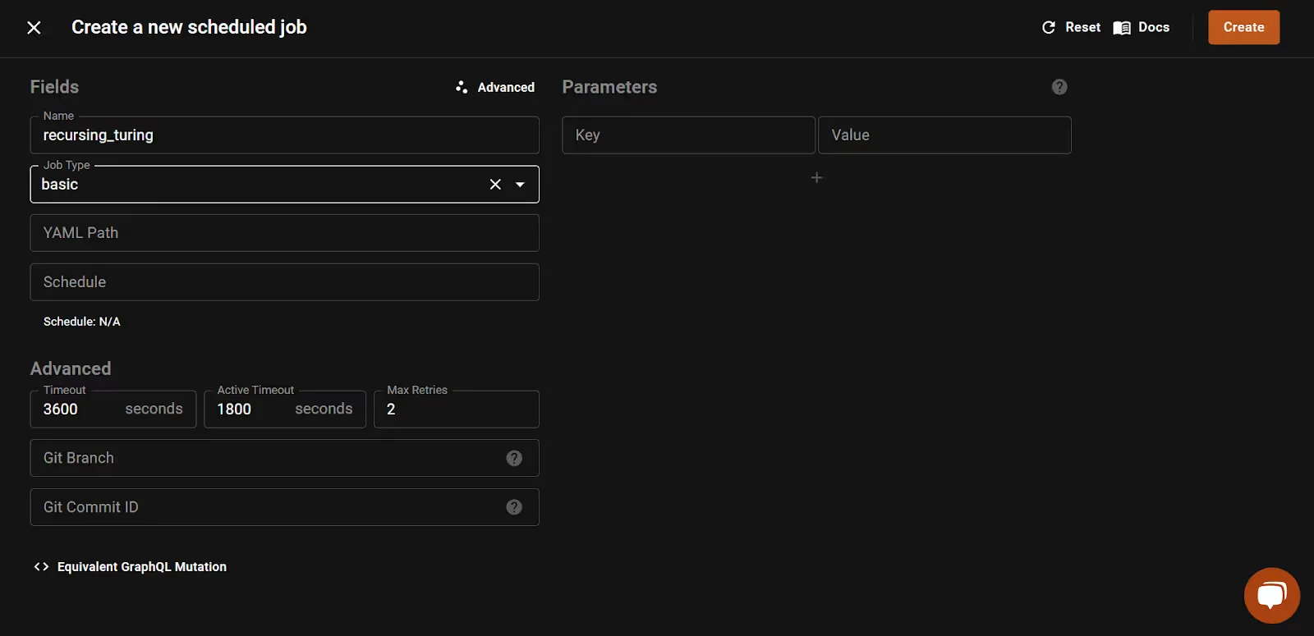Add a new parameter row
Viewport: 1314px width, 636px height.
[816, 177]
